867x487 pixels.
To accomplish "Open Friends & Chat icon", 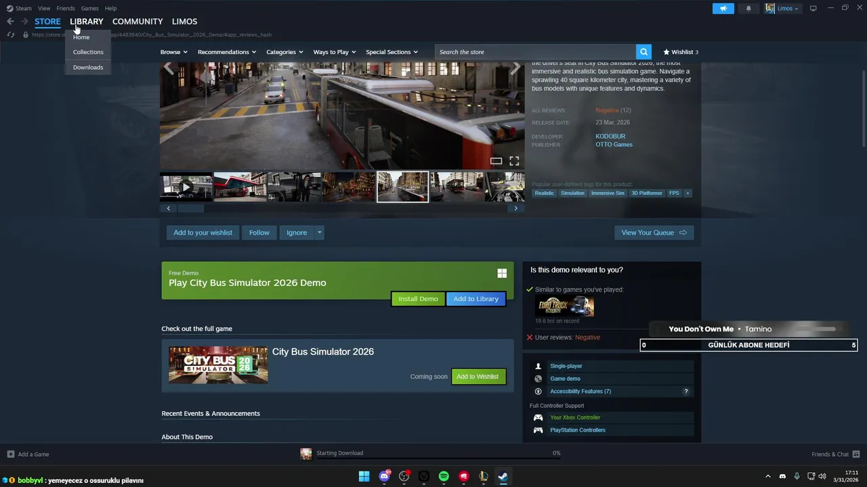I will point(855,455).
